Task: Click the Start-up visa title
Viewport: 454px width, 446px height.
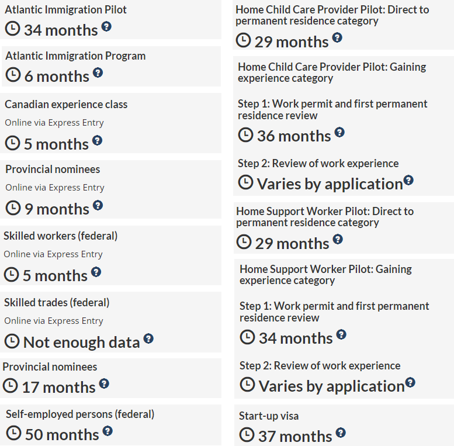Action: pos(268,416)
